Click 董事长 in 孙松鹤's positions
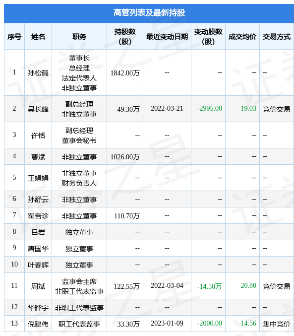The image size is (294, 336). click(79, 58)
